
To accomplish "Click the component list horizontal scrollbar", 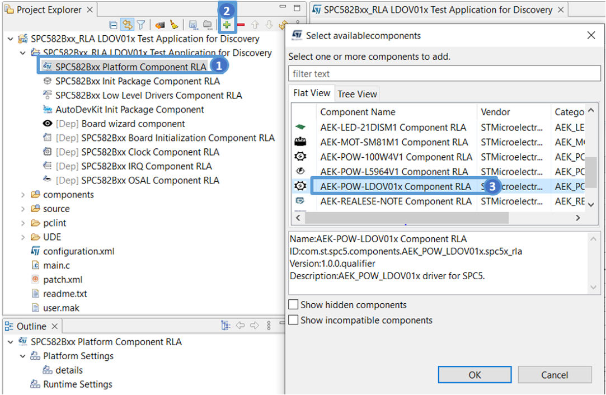I will tap(406, 218).
